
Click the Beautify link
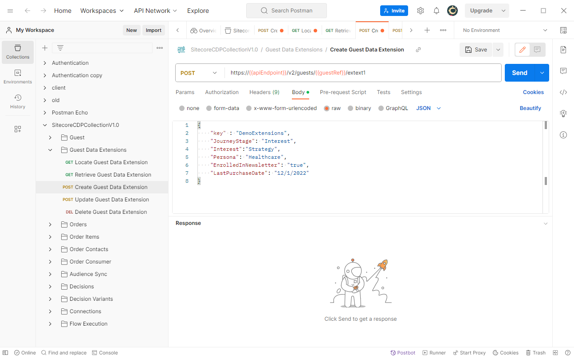point(530,108)
